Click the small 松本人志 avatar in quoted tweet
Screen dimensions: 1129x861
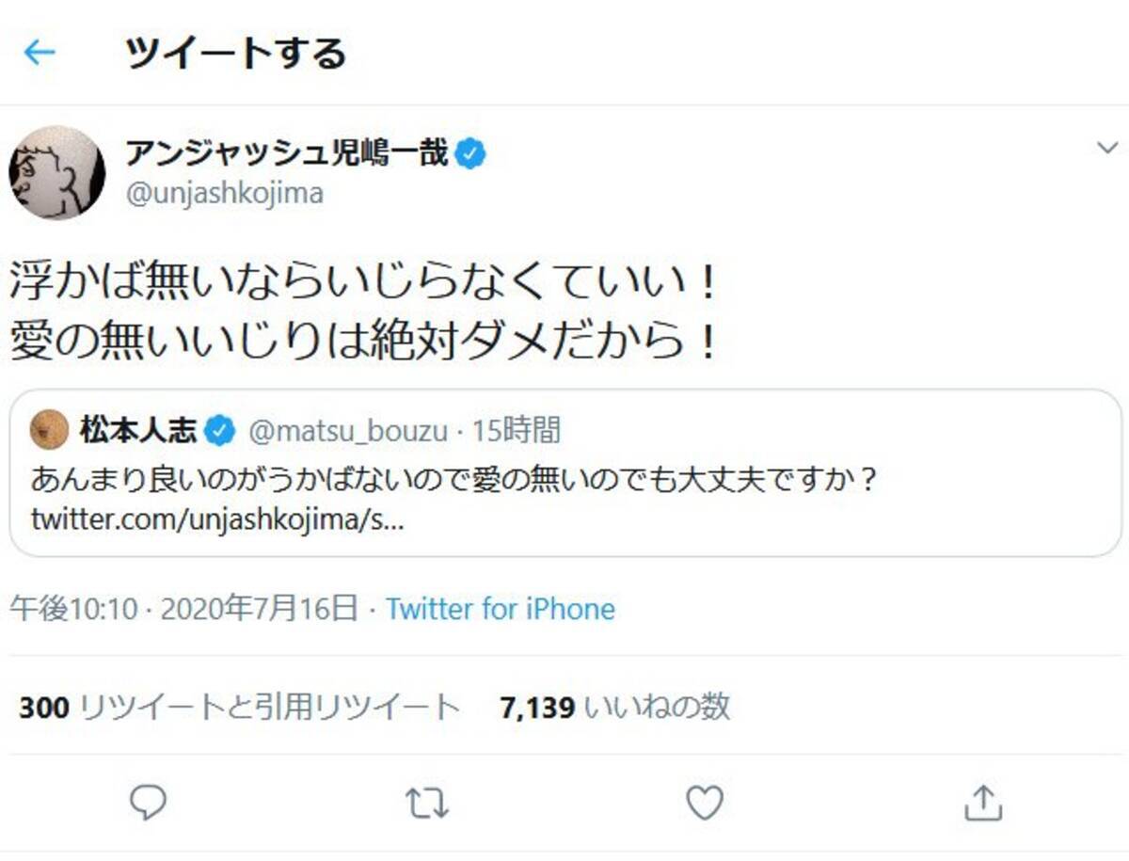coord(49,431)
